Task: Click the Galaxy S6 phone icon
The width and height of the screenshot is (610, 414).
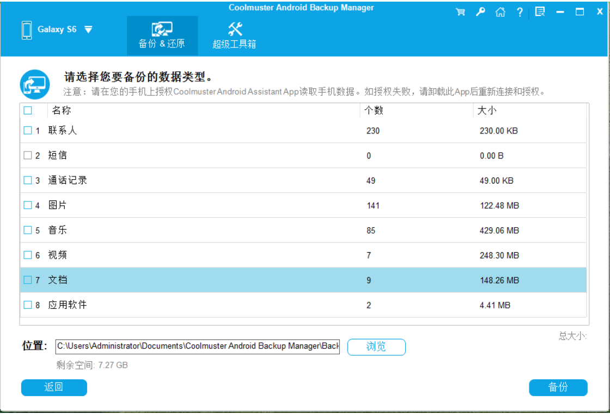Action: coord(27,30)
